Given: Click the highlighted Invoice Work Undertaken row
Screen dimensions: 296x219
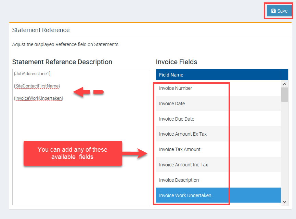Looking at the screenshot, I should [185, 195].
